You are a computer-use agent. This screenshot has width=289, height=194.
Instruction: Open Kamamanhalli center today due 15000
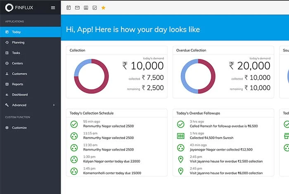(x=112, y=173)
